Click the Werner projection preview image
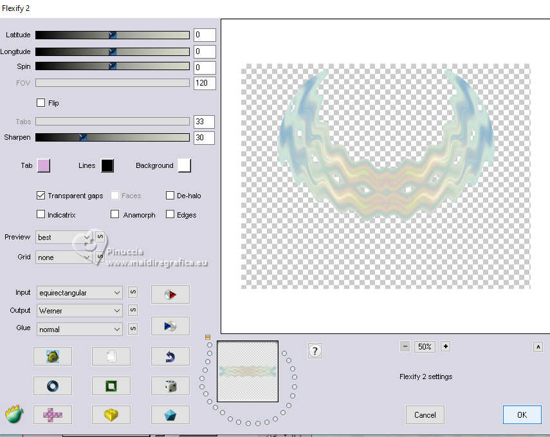The image size is (550, 437). point(386,176)
